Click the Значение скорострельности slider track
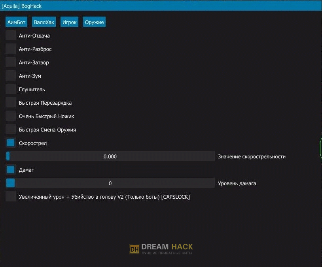Viewport: 322px width, 267px height. [110, 156]
